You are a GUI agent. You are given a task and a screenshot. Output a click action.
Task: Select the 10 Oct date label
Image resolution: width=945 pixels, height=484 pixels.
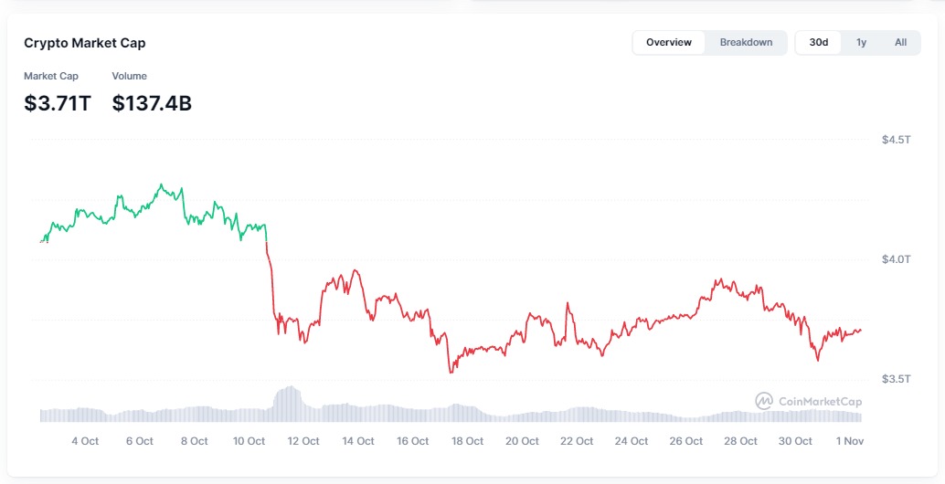click(x=249, y=441)
